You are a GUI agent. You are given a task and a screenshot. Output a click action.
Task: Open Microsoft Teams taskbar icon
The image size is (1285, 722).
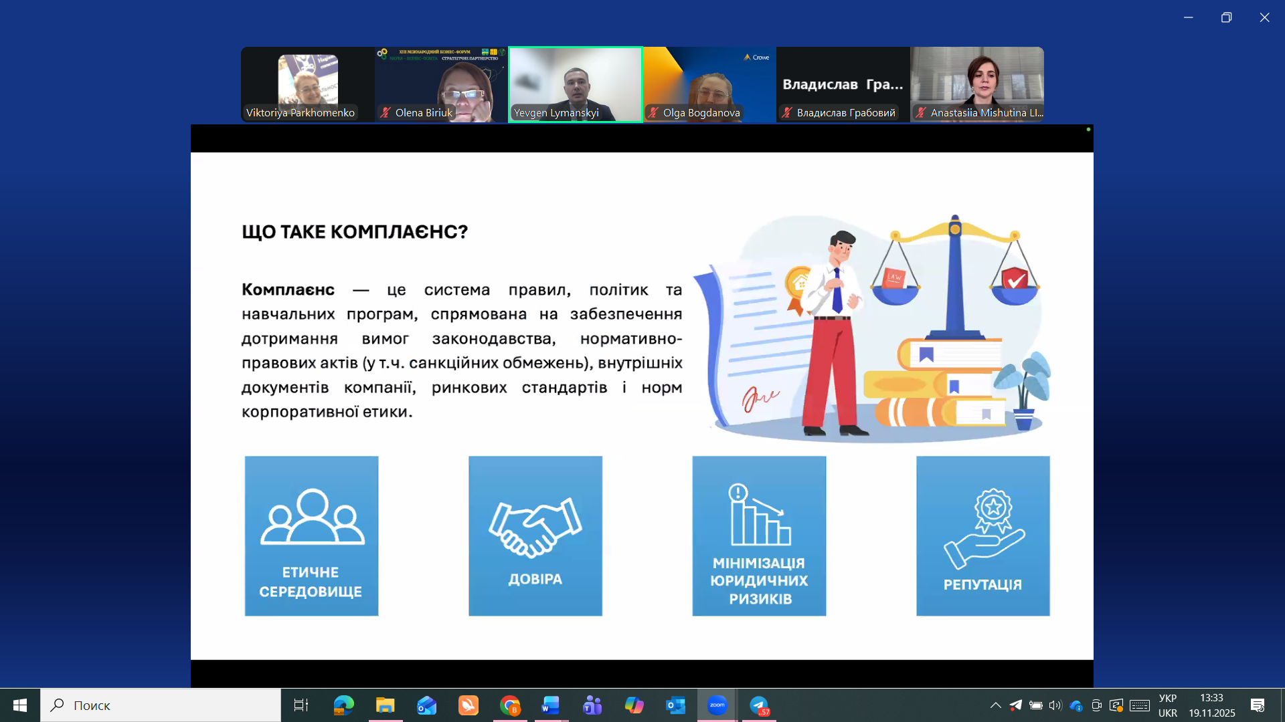(592, 705)
